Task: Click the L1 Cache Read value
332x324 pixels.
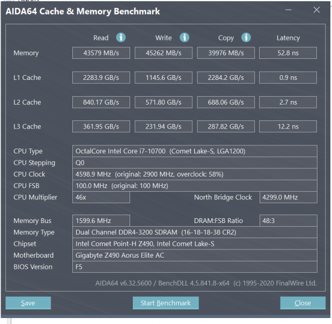Action: [101, 78]
